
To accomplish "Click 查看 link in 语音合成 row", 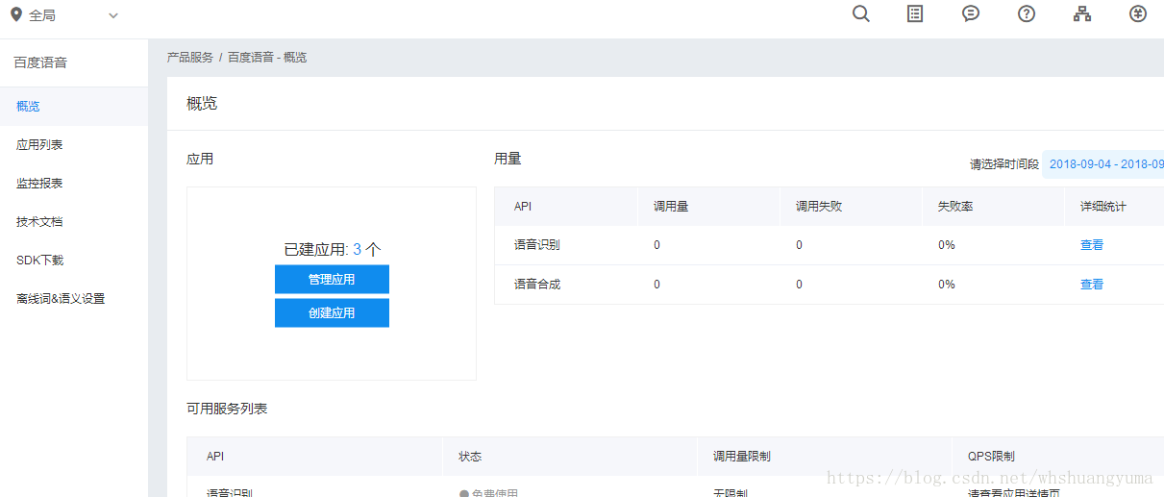I will point(1092,285).
